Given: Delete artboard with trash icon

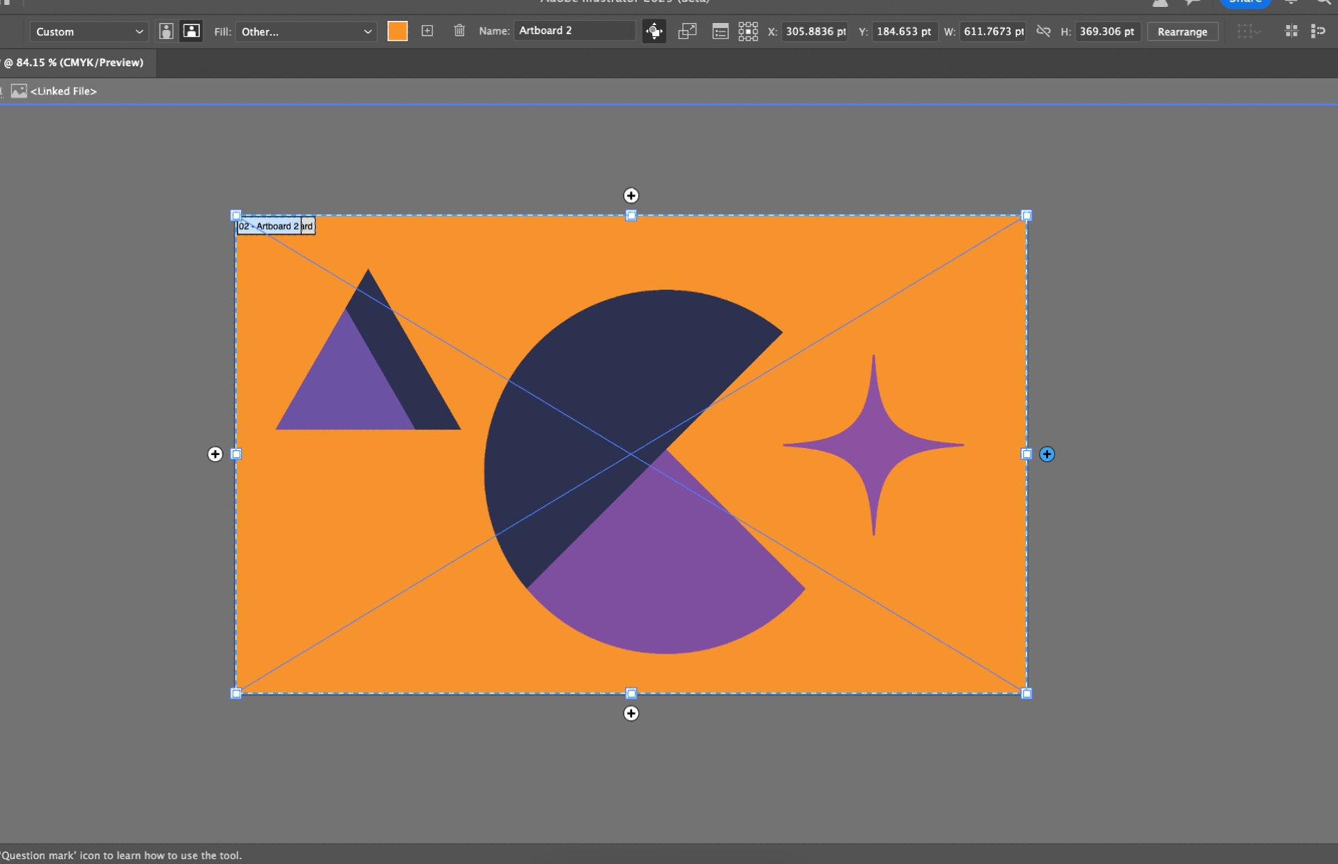Looking at the screenshot, I should pos(459,31).
